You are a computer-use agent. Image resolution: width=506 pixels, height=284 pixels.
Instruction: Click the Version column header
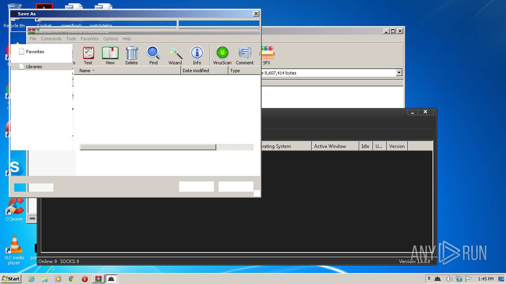pos(397,146)
